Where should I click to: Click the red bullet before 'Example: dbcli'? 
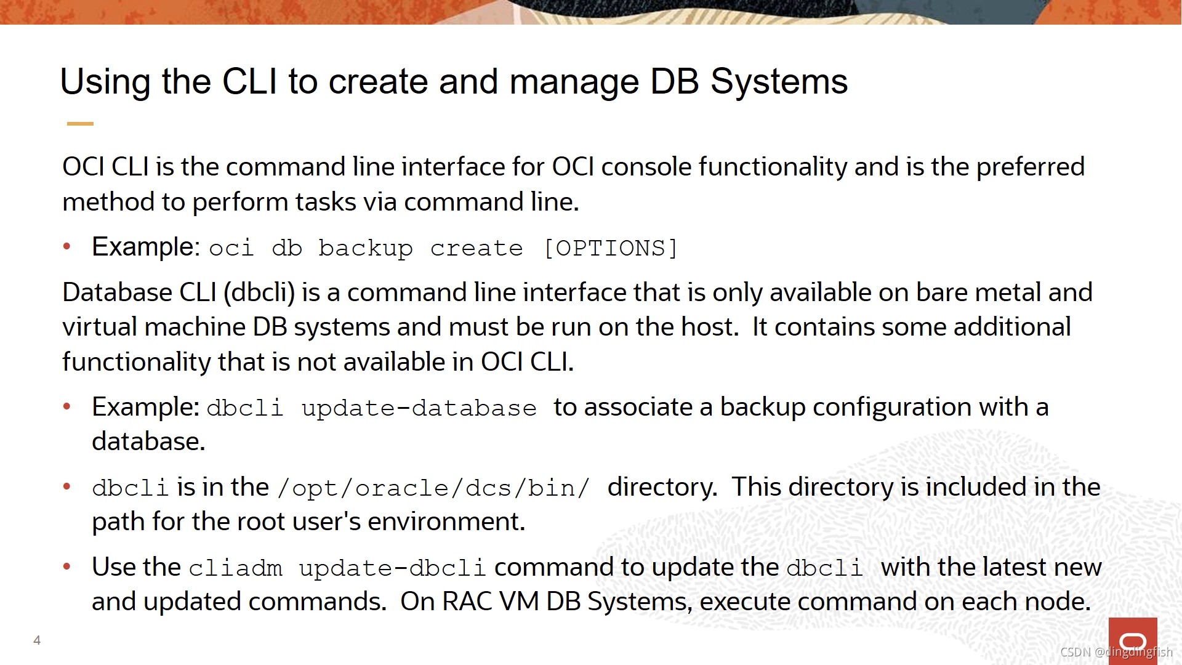tap(67, 406)
